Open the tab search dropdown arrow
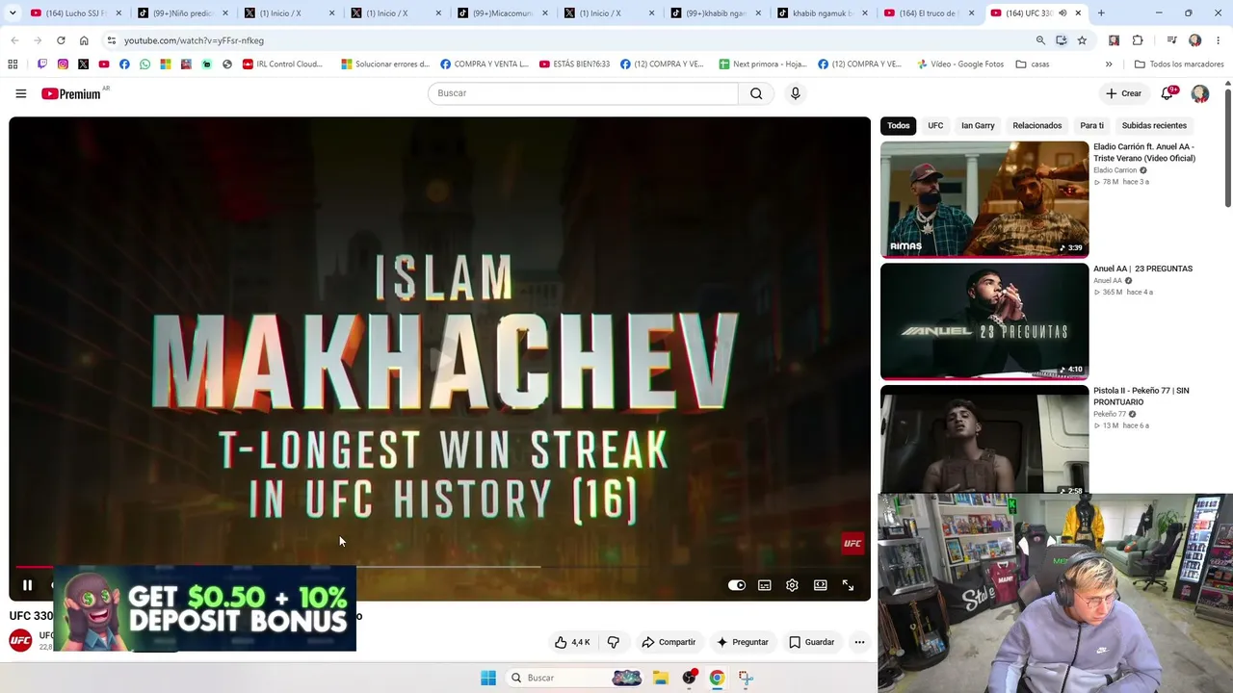 13,13
